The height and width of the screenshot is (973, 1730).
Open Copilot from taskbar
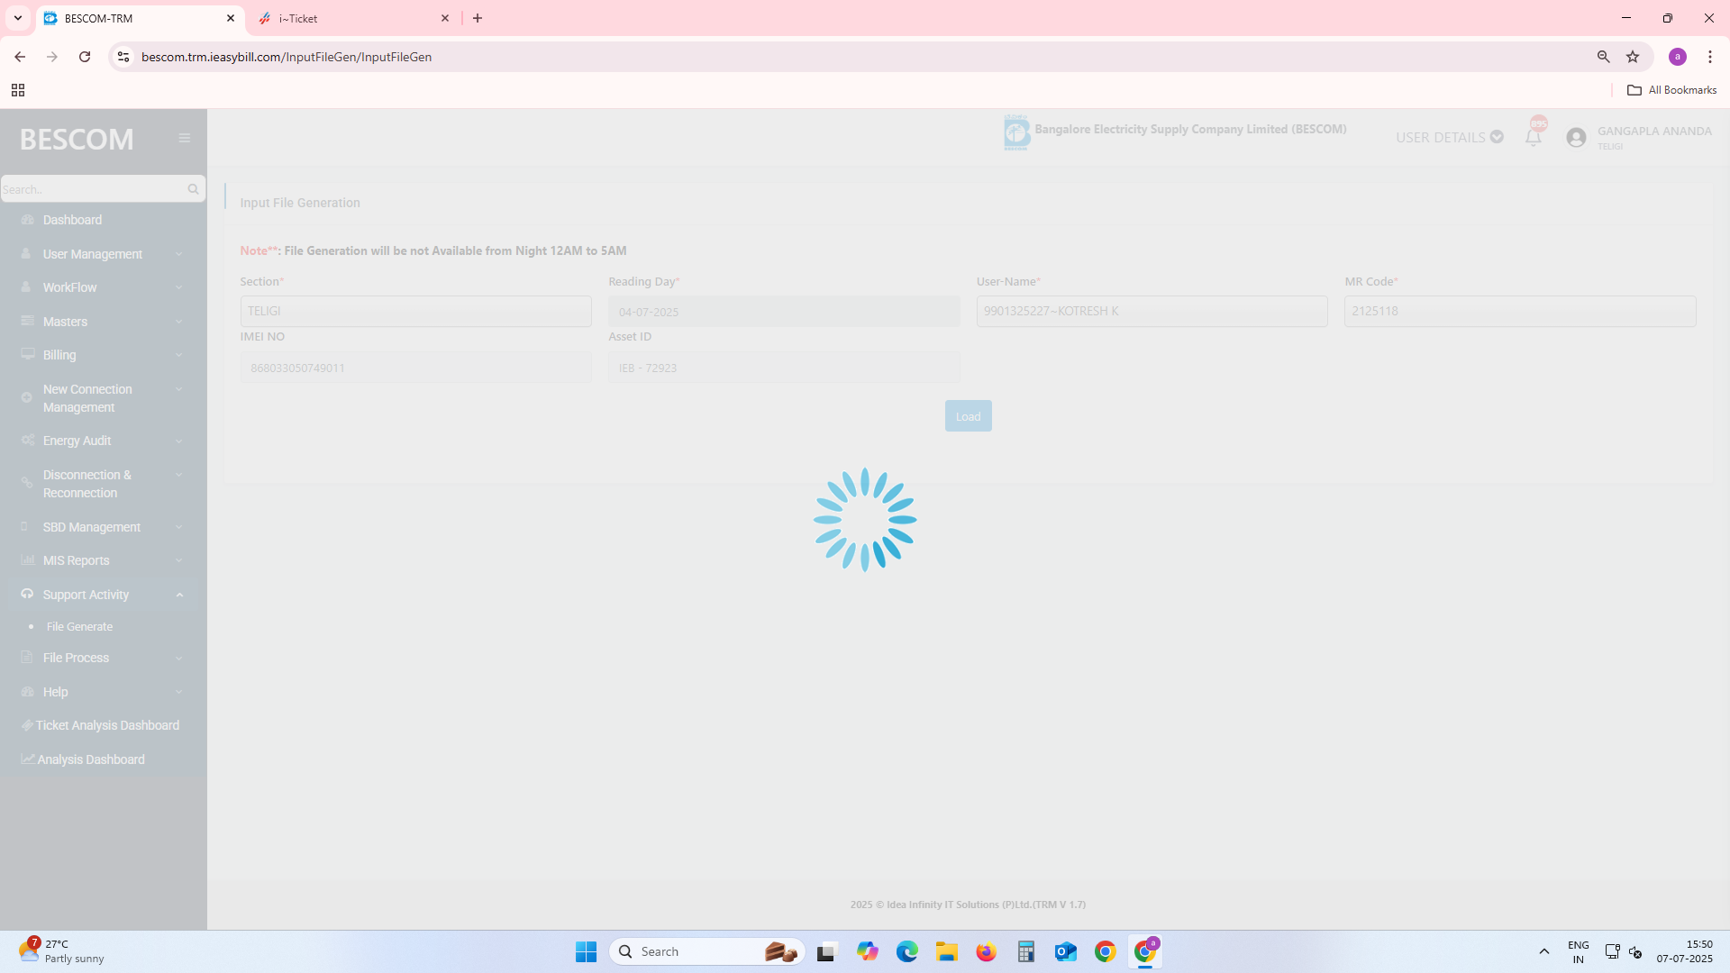coord(867,951)
